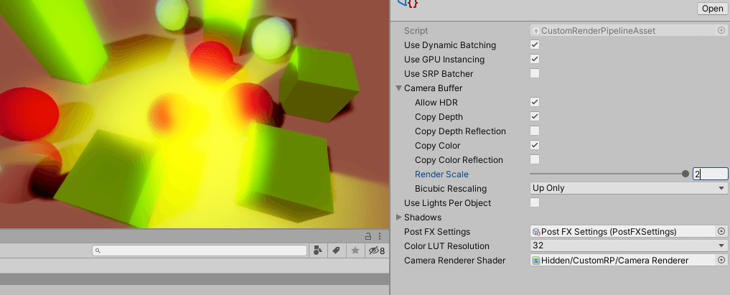Click the project search field

201,250
